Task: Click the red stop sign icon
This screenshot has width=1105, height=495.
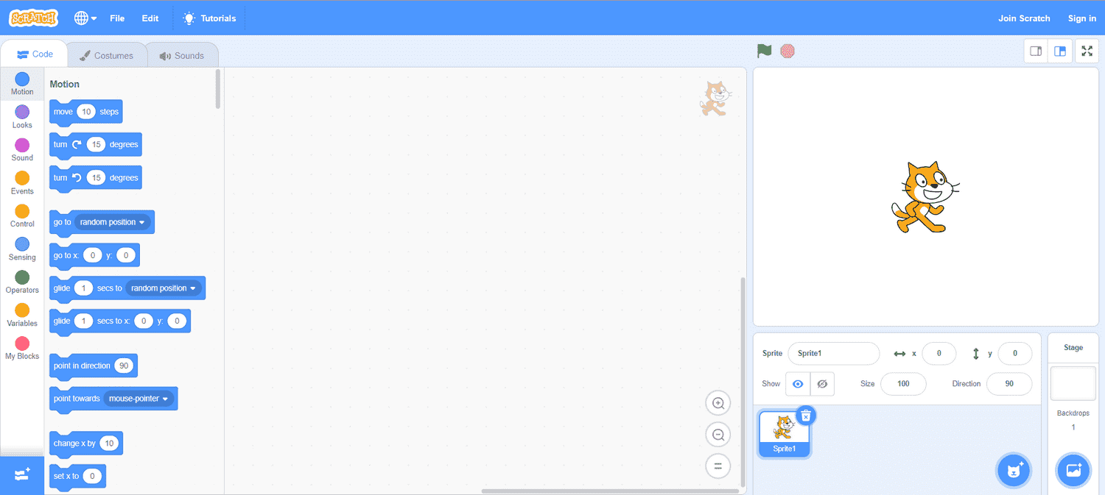Action: [787, 51]
